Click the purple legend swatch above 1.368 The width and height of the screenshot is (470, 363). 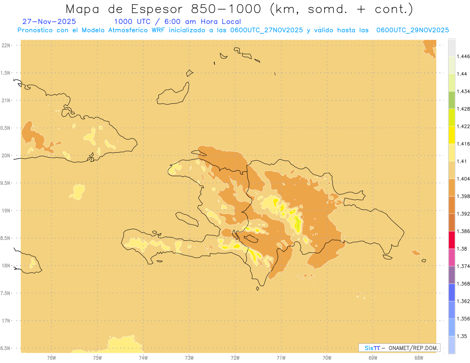pyautogui.click(x=452, y=275)
